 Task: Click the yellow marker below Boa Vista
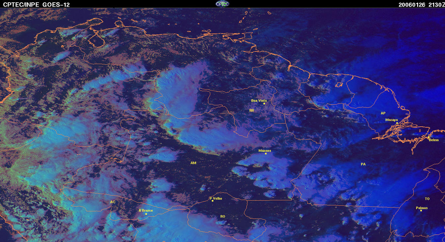point(264,104)
